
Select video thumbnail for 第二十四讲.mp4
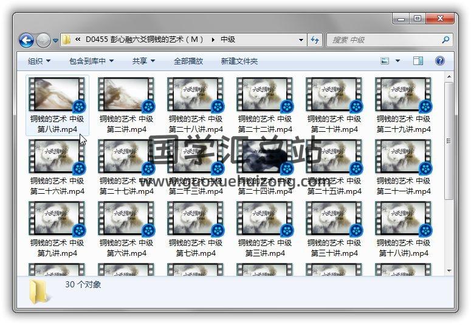click(x=264, y=157)
